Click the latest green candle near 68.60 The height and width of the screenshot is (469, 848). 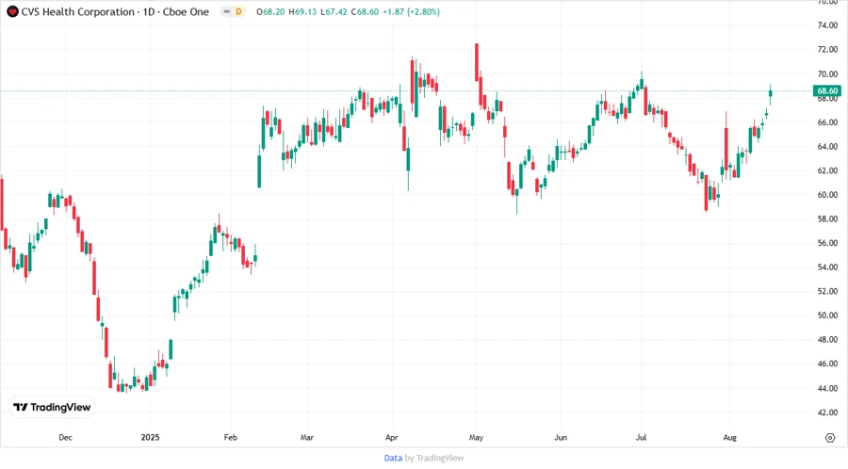[771, 94]
